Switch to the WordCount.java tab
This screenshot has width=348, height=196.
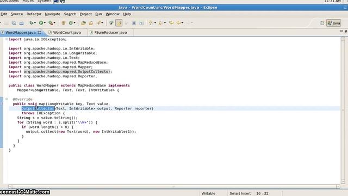click(67, 33)
